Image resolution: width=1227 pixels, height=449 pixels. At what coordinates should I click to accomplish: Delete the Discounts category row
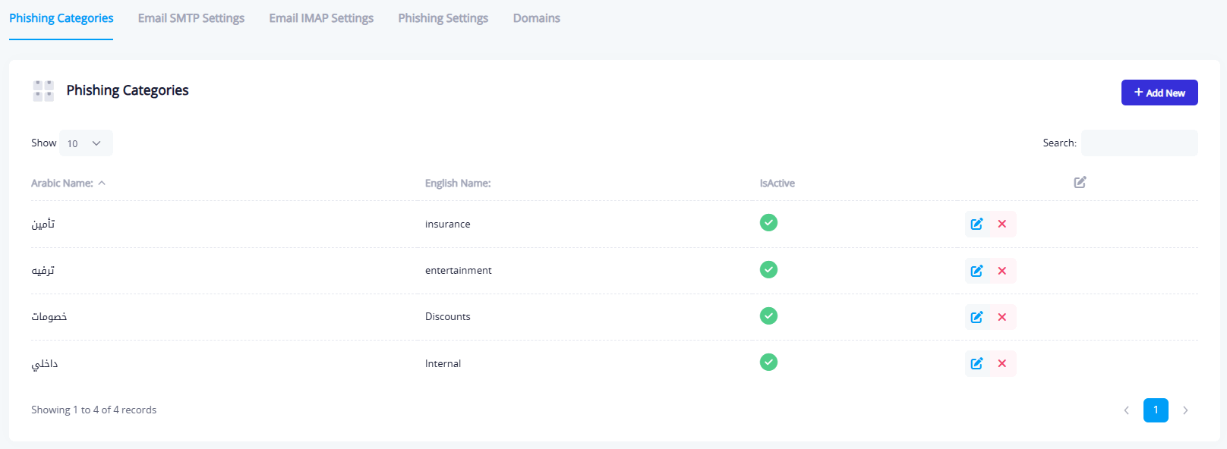tap(1002, 317)
